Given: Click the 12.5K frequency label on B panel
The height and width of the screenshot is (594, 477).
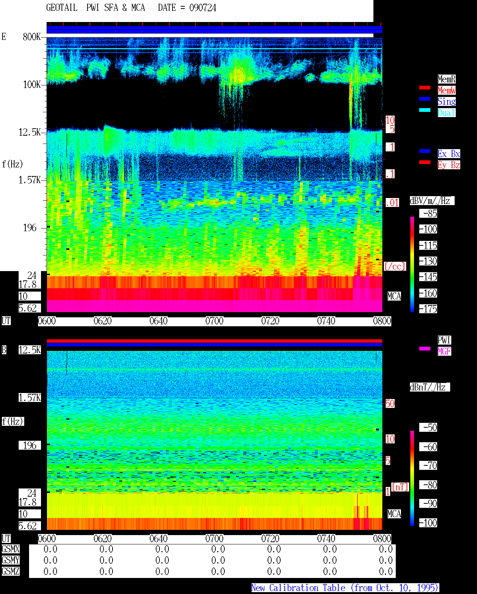Looking at the screenshot, I should pos(30,350).
